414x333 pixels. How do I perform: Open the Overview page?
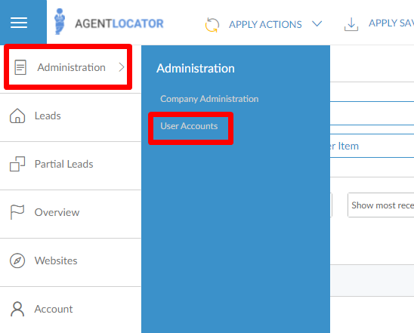(x=57, y=212)
